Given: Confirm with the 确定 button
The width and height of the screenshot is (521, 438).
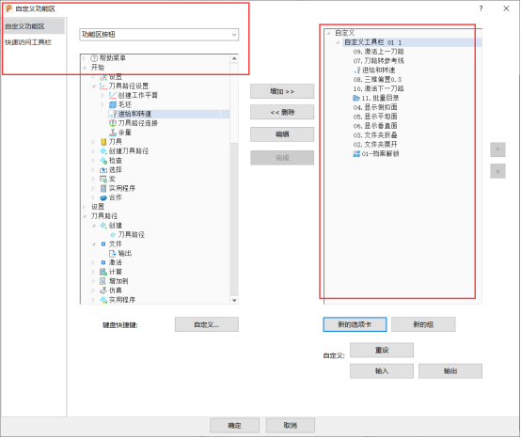Looking at the screenshot, I should point(234,426).
